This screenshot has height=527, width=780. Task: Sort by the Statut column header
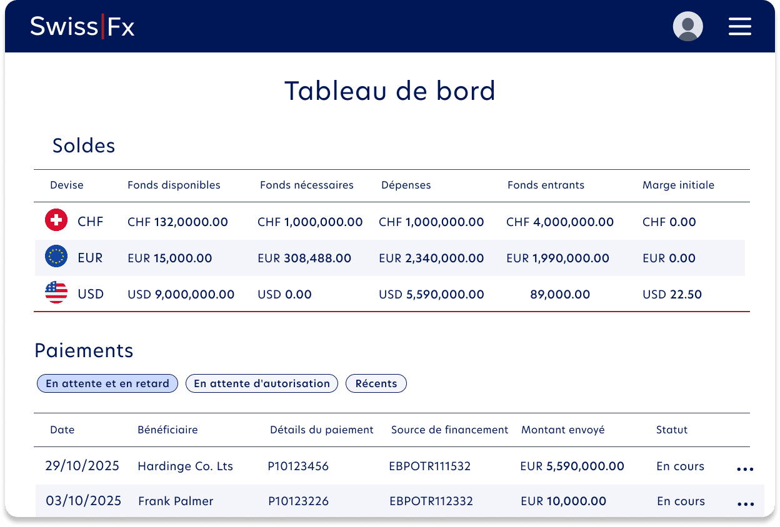tap(672, 430)
